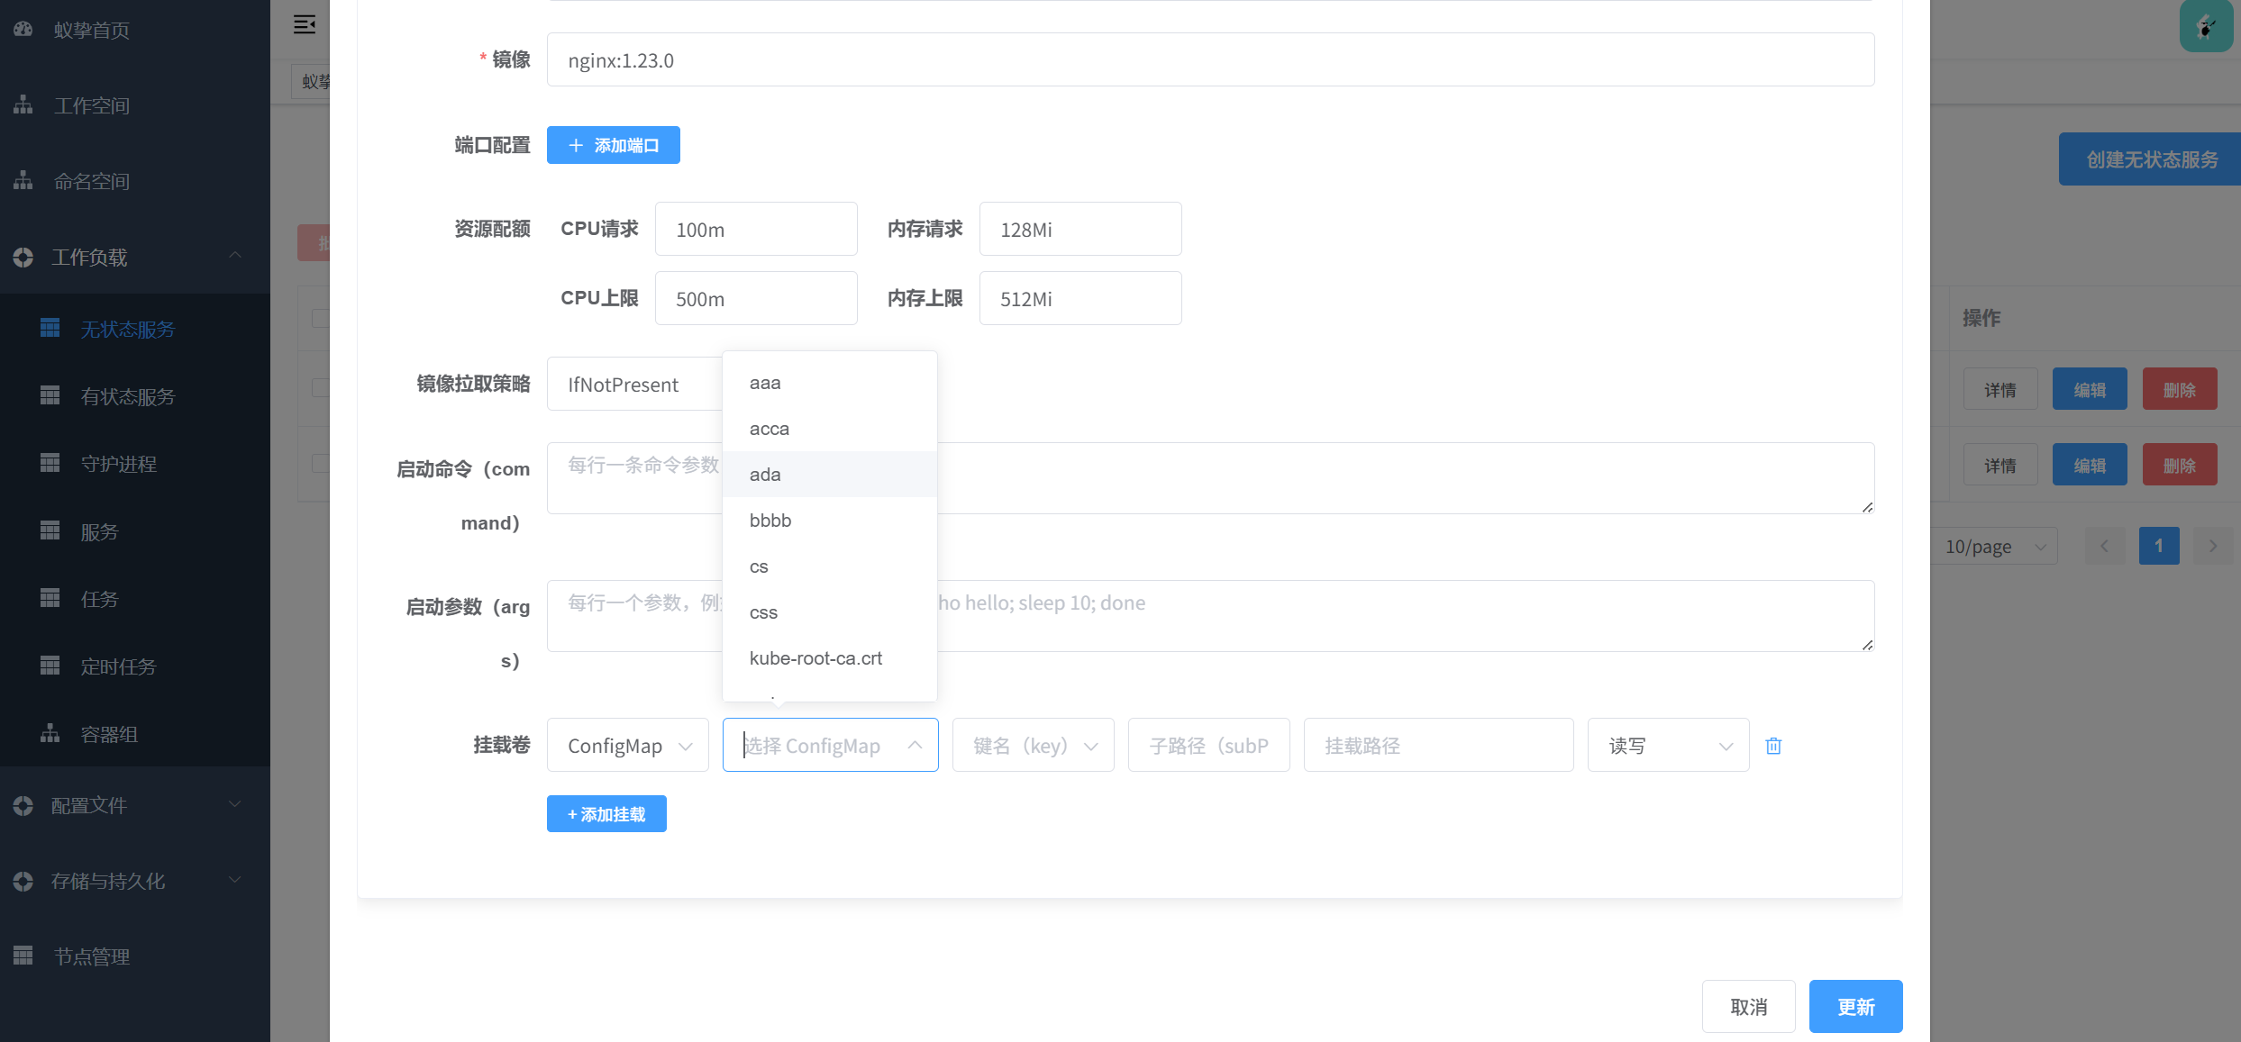Select 'ada' from ConfigMap dropdown list
This screenshot has height=1042, width=2241.
click(765, 475)
